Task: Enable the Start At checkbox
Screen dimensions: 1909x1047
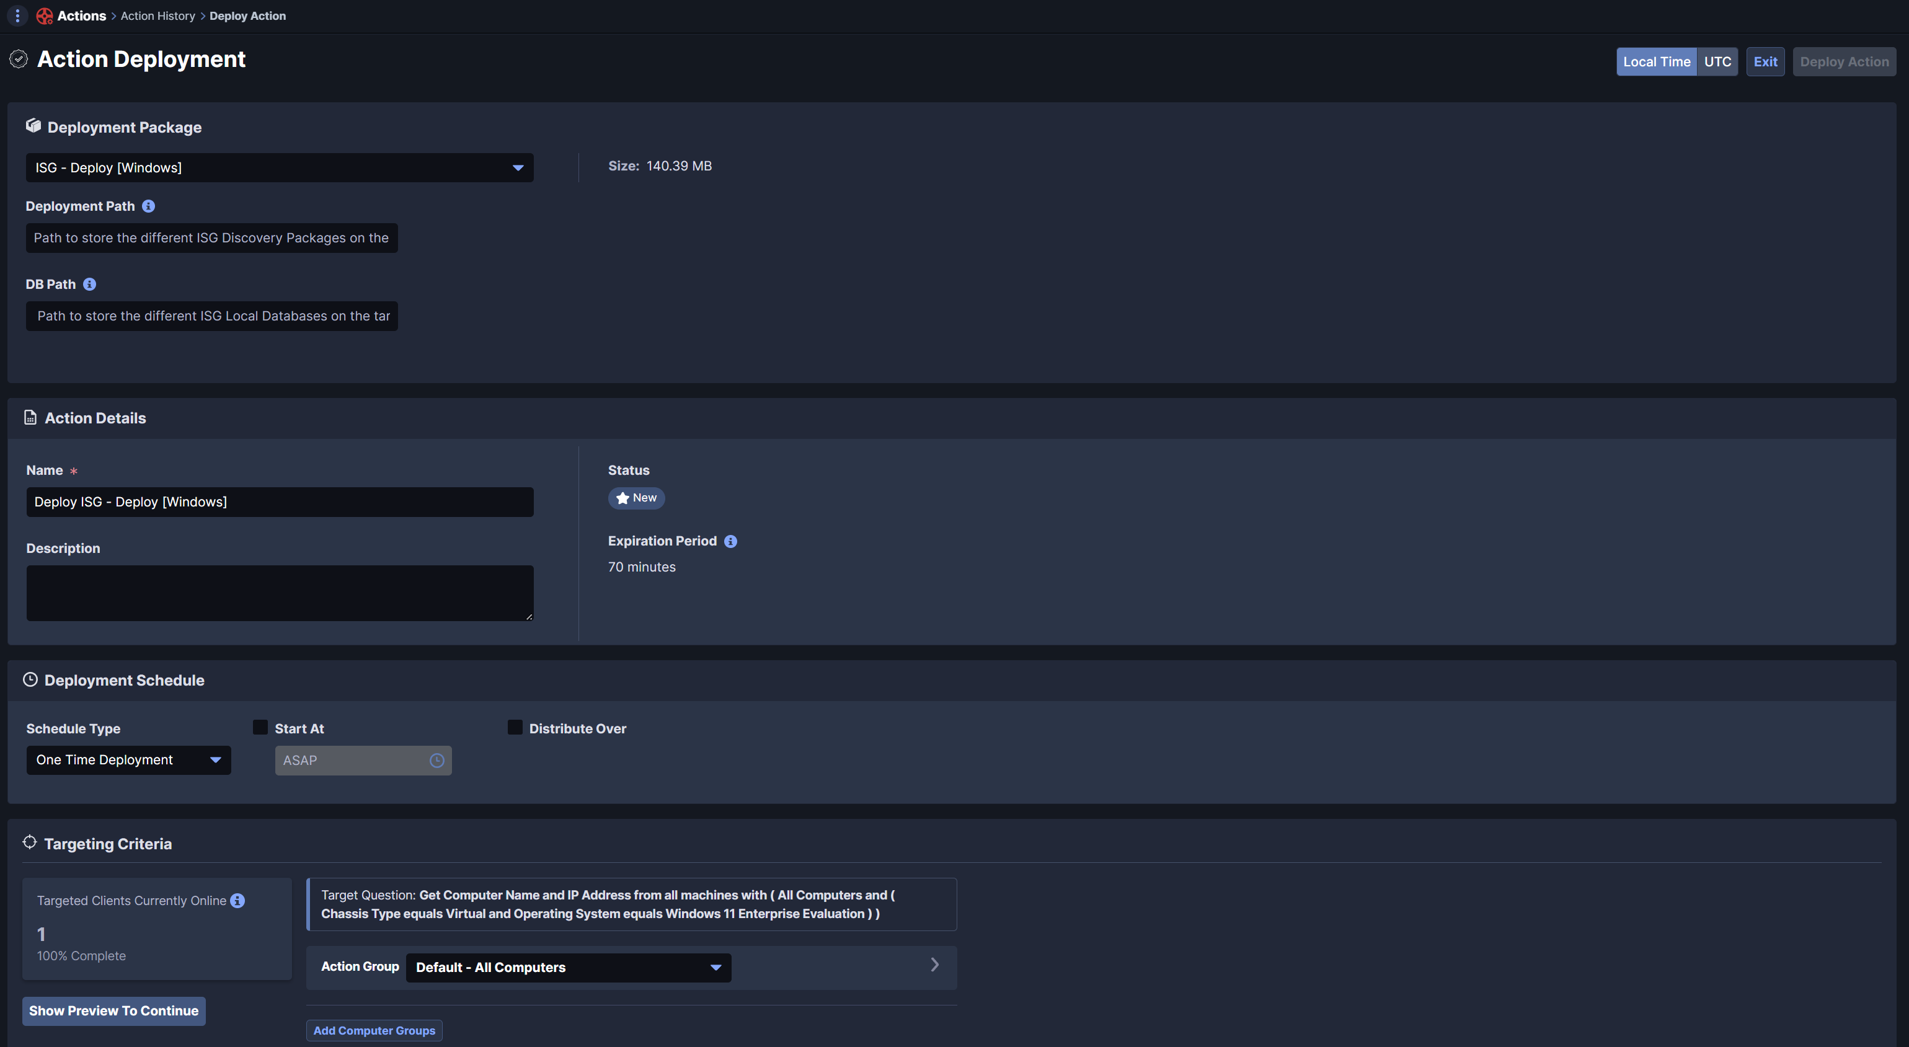Action: coord(259,728)
